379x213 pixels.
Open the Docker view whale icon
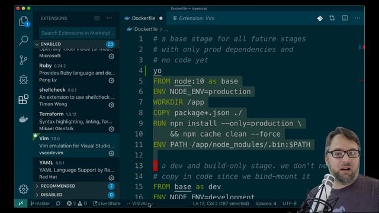point(24,119)
